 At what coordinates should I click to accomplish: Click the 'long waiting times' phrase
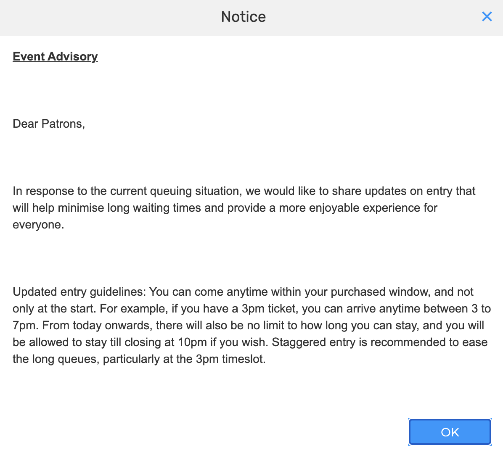(154, 208)
